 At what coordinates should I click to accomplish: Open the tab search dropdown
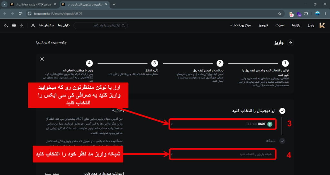click(5, 5)
